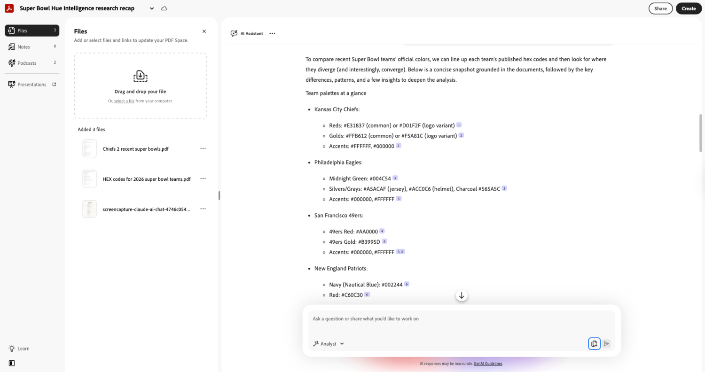Click the 'Kansas City Chiefs:' heading text
This screenshot has height=372, width=705.
point(337,109)
